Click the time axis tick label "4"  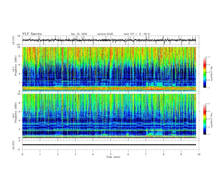[93, 154]
